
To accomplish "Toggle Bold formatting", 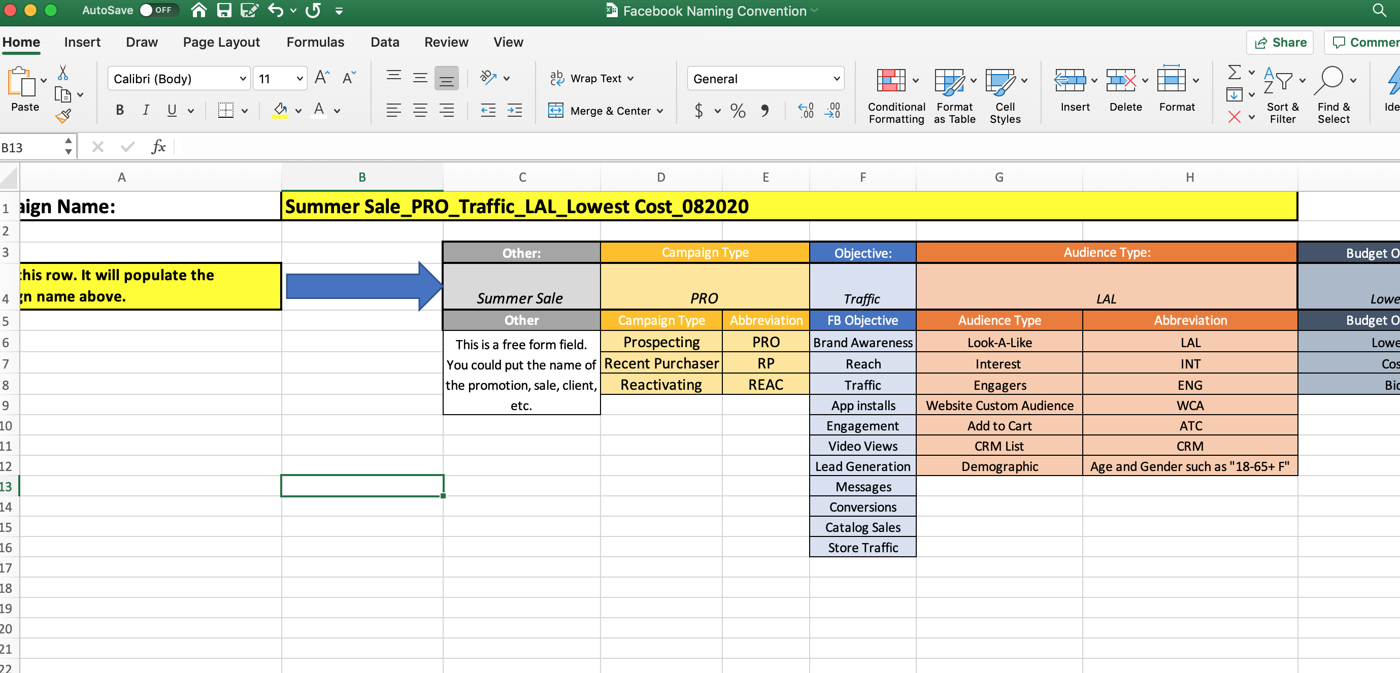I will point(120,110).
